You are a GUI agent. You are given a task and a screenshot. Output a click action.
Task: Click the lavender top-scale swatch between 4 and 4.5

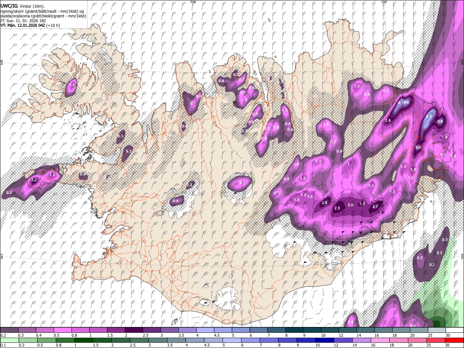205,330
